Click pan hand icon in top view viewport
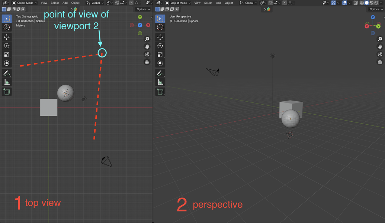 click(x=147, y=46)
